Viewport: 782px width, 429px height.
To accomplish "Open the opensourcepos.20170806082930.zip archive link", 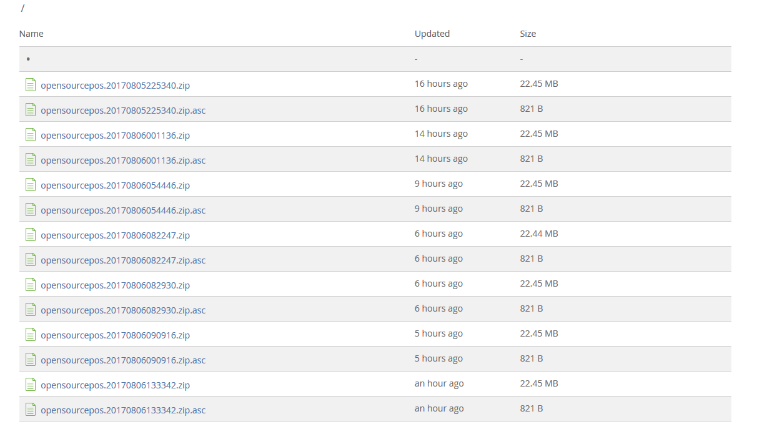I will coord(115,285).
